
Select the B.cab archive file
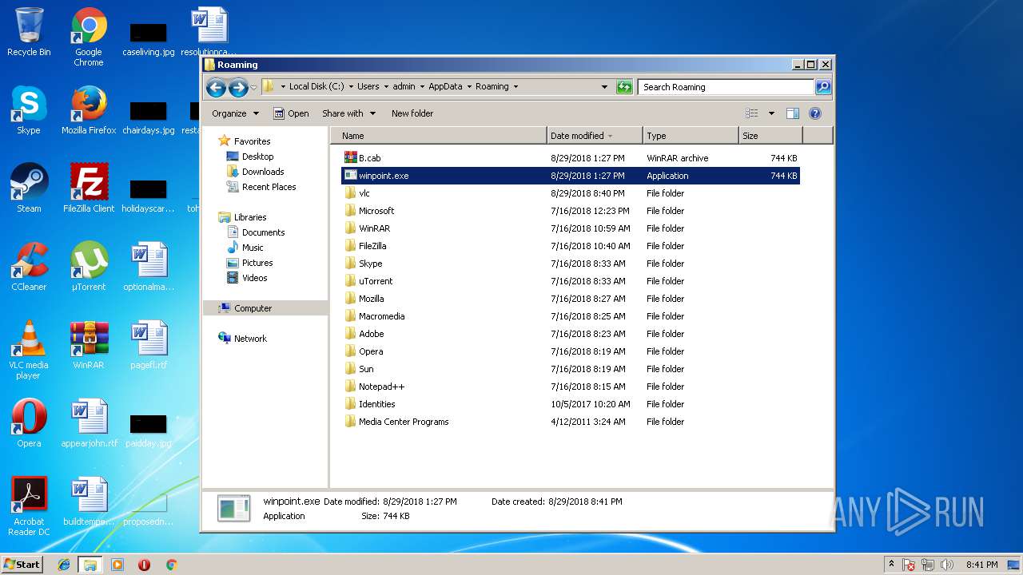tap(571, 158)
